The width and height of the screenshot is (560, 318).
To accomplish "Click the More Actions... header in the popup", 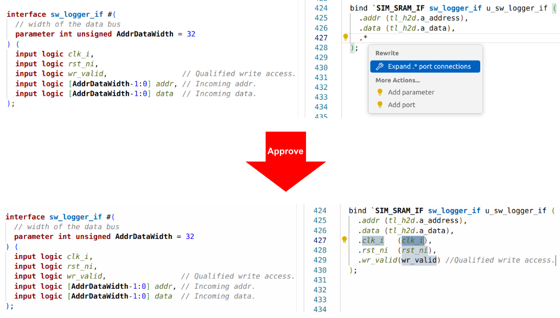I will (x=397, y=80).
